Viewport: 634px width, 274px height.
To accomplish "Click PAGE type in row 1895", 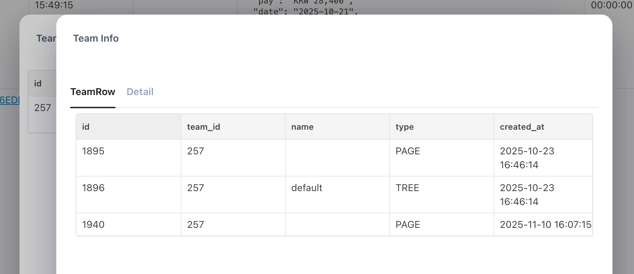I will (442, 158).
